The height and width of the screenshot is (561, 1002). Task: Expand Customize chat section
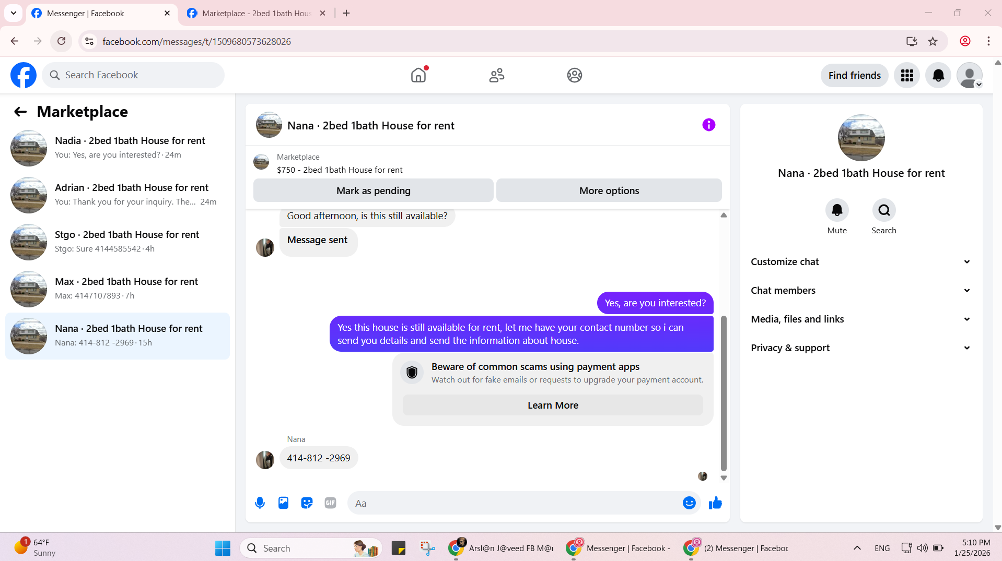(x=861, y=262)
